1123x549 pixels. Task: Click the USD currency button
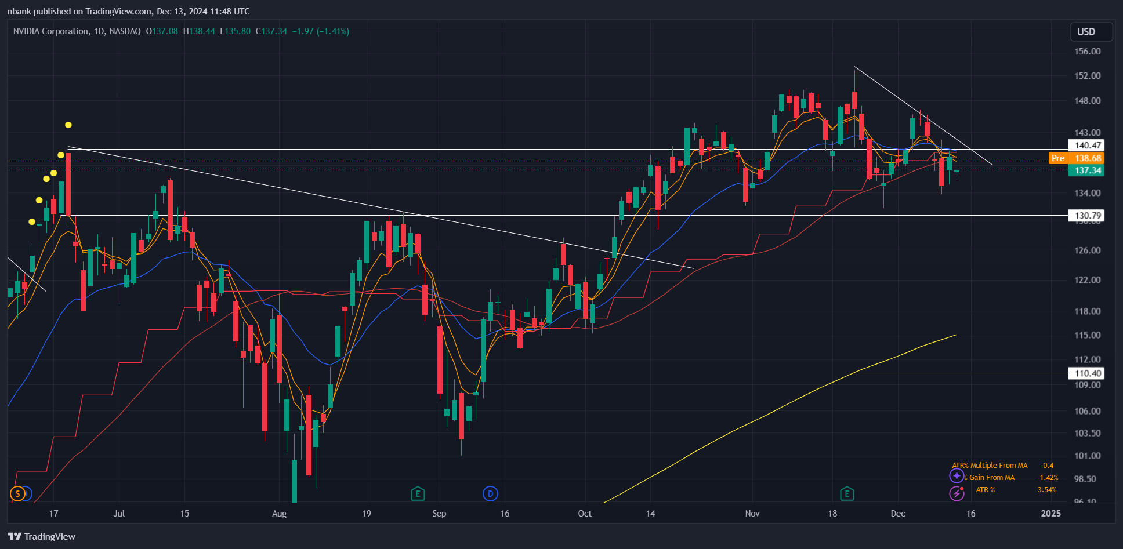1091,32
